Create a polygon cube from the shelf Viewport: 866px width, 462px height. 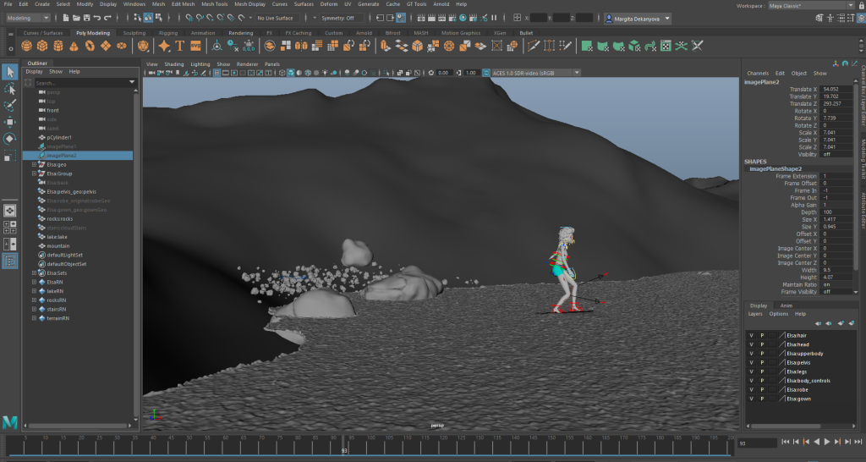pyautogui.click(x=42, y=46)
